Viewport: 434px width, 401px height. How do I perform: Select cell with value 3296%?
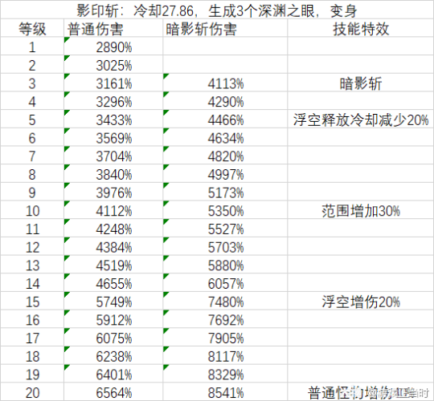(x=113, y=101)
